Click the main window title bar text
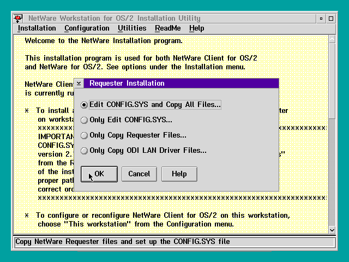The height and width of the screenshot is (262, 349). click(115, 18)
